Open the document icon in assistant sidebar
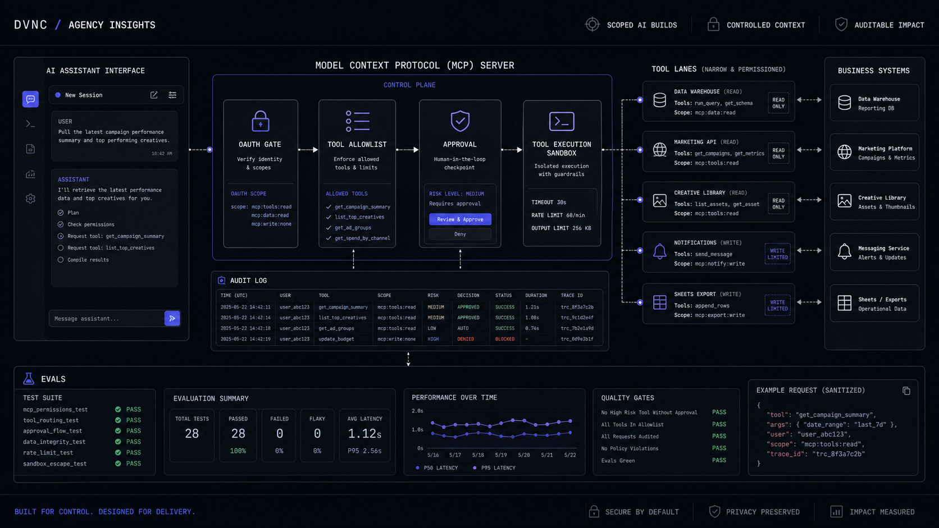939x528 pixels. point(30,149)
